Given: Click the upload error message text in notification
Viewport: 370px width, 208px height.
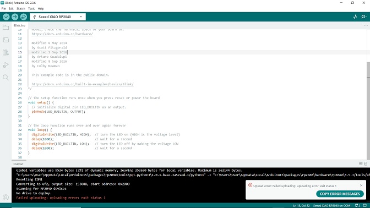Looking at the screenshot, I should pos(295,186).
